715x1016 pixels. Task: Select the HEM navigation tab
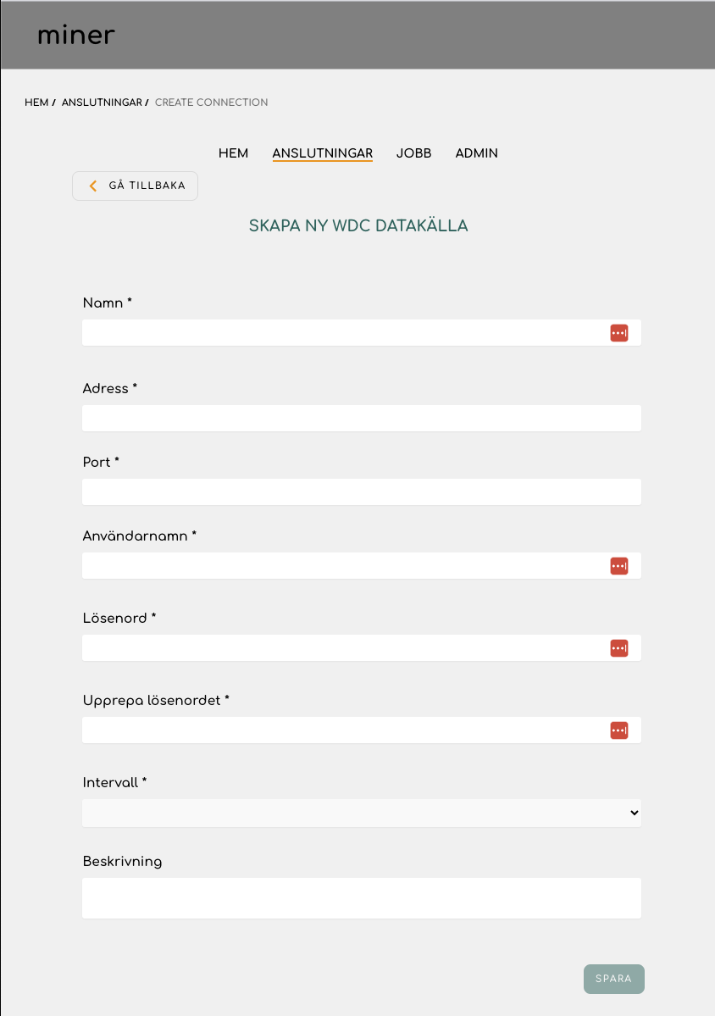233,153
